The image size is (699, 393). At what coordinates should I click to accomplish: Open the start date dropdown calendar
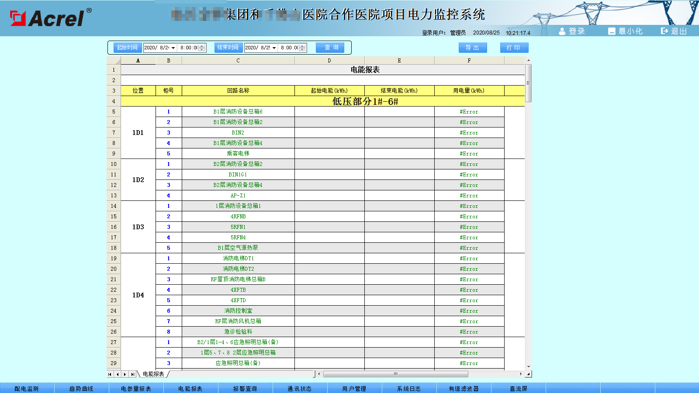pos(173,48)
